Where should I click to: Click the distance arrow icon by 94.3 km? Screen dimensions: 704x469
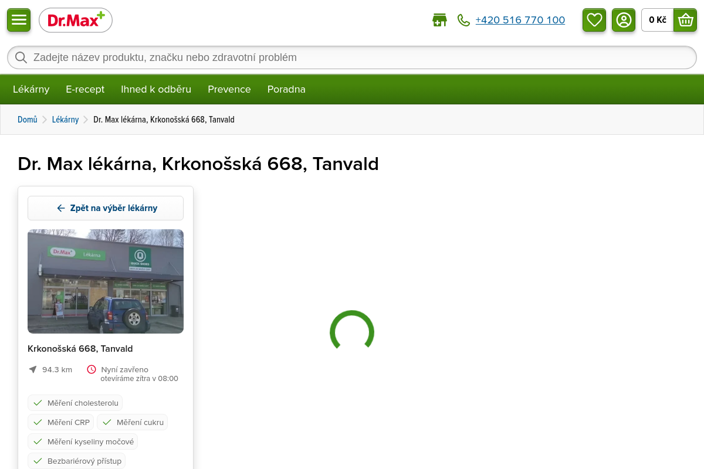click(33, 369)
